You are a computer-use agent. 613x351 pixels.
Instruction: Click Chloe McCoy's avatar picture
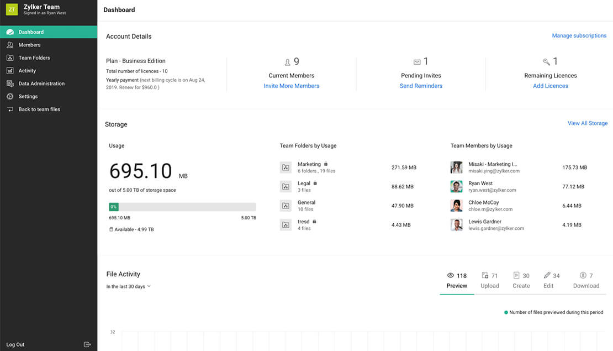click(x=456, y=206)
